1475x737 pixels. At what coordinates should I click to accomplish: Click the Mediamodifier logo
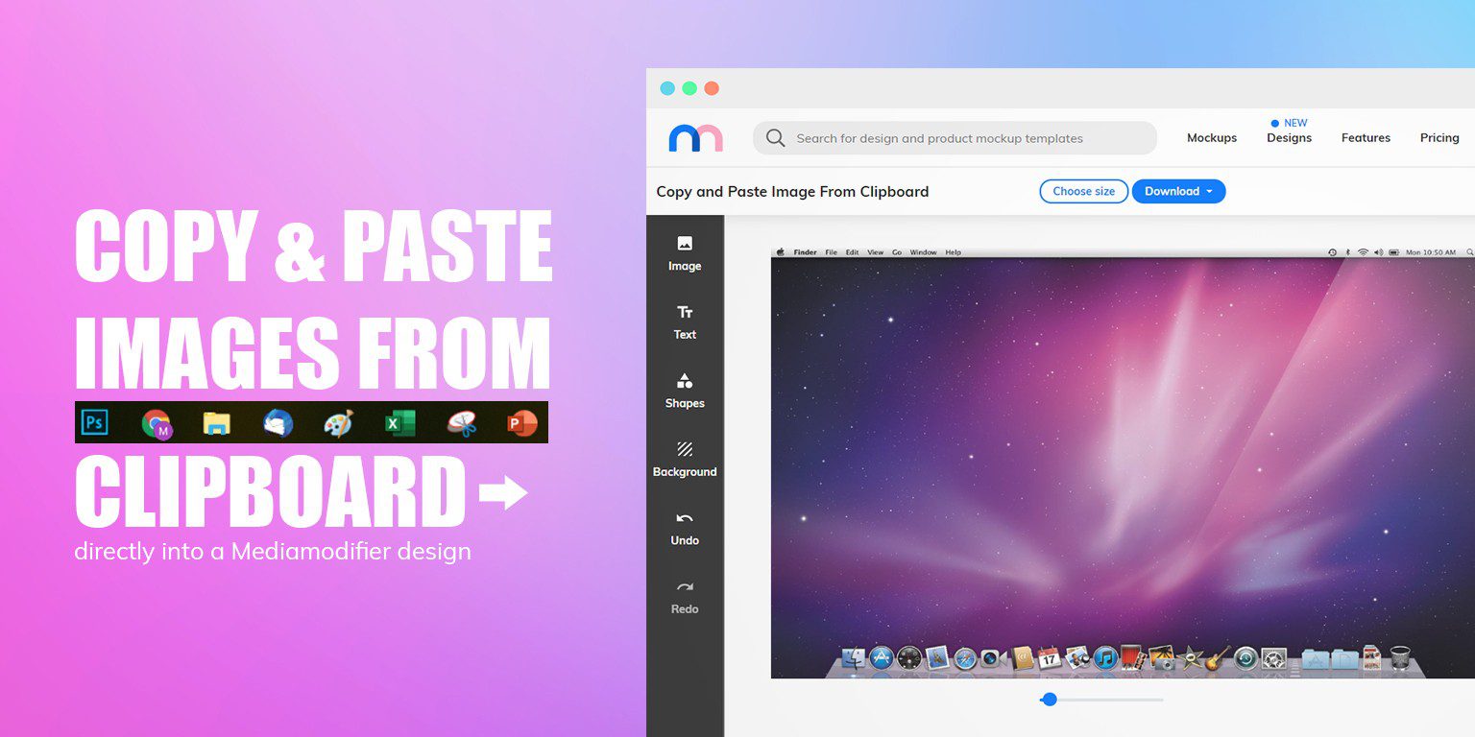click(x=693, y=137)
